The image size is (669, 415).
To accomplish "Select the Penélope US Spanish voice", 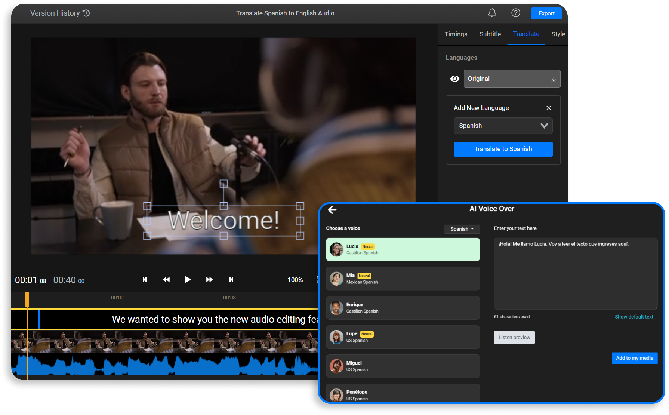I will (x=403, y=393).
